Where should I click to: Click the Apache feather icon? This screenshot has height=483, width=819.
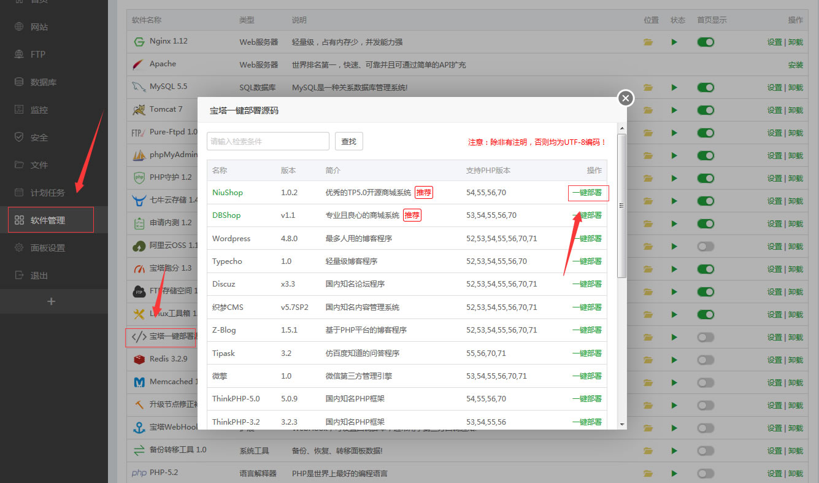139,64
